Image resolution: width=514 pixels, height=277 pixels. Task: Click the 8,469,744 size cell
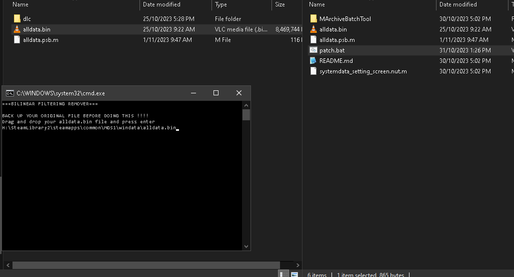pos(288,29)
